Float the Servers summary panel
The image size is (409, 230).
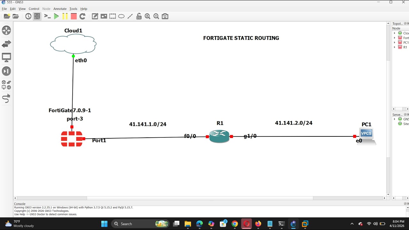[405, 114]
